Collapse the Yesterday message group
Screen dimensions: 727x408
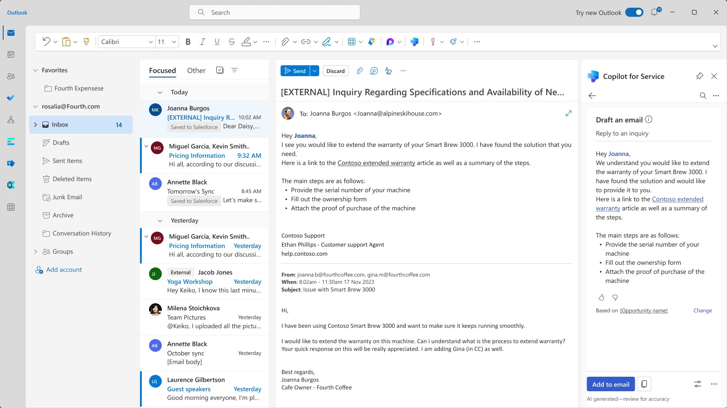click(x=160, y=220)
